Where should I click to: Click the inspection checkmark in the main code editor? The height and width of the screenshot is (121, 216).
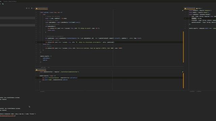click(183, 10)
